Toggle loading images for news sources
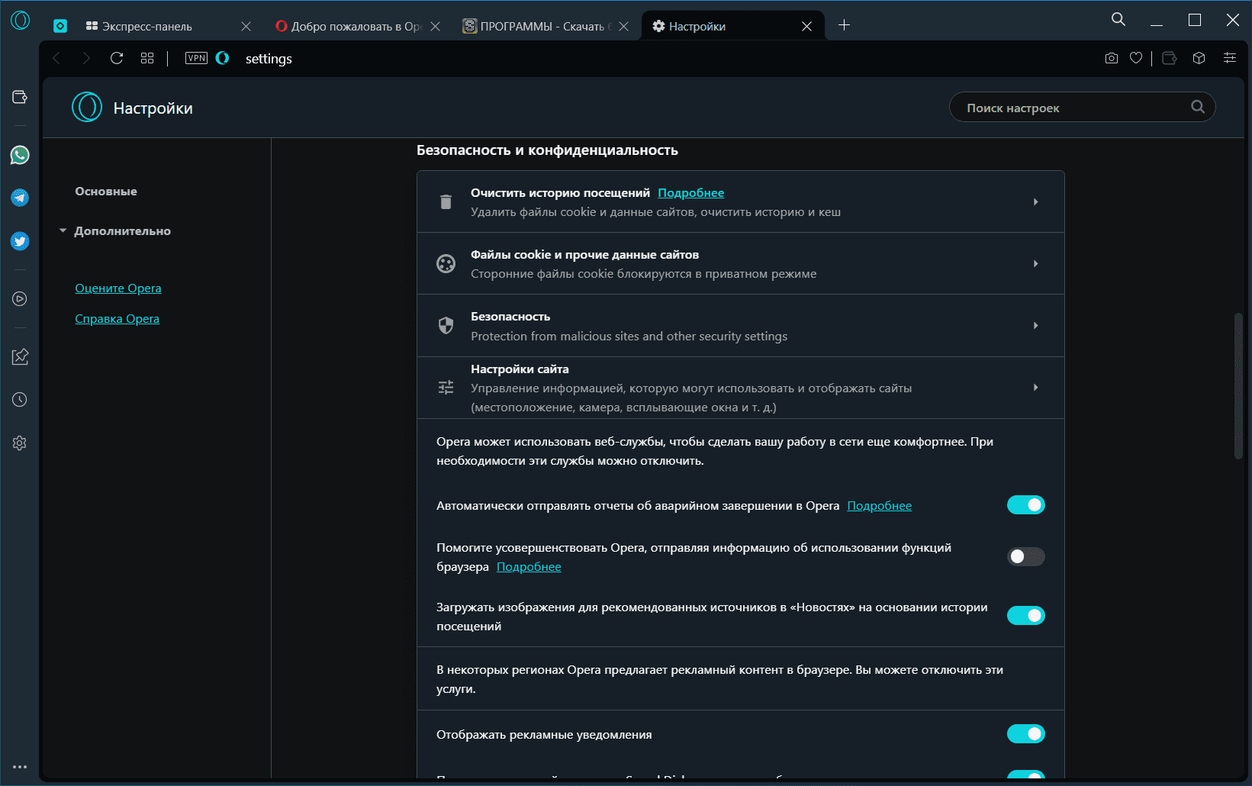Image resolution: width=1252 pixels, height=786 pixels. click(1026, 616)
